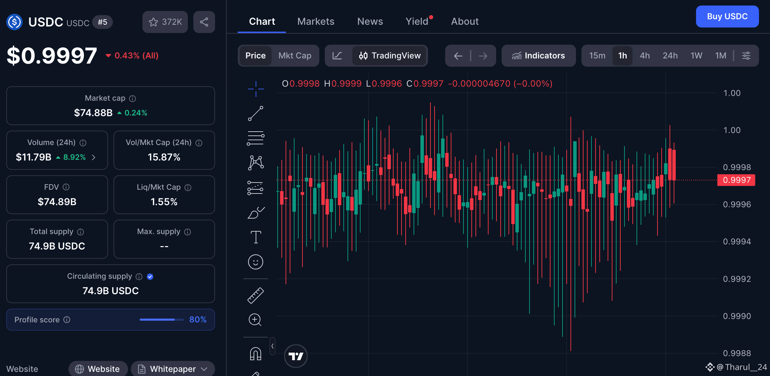This screenshot has width=770, height=376.
Task: Show FDV info tooltip
Action: click(x=66, y=187)
